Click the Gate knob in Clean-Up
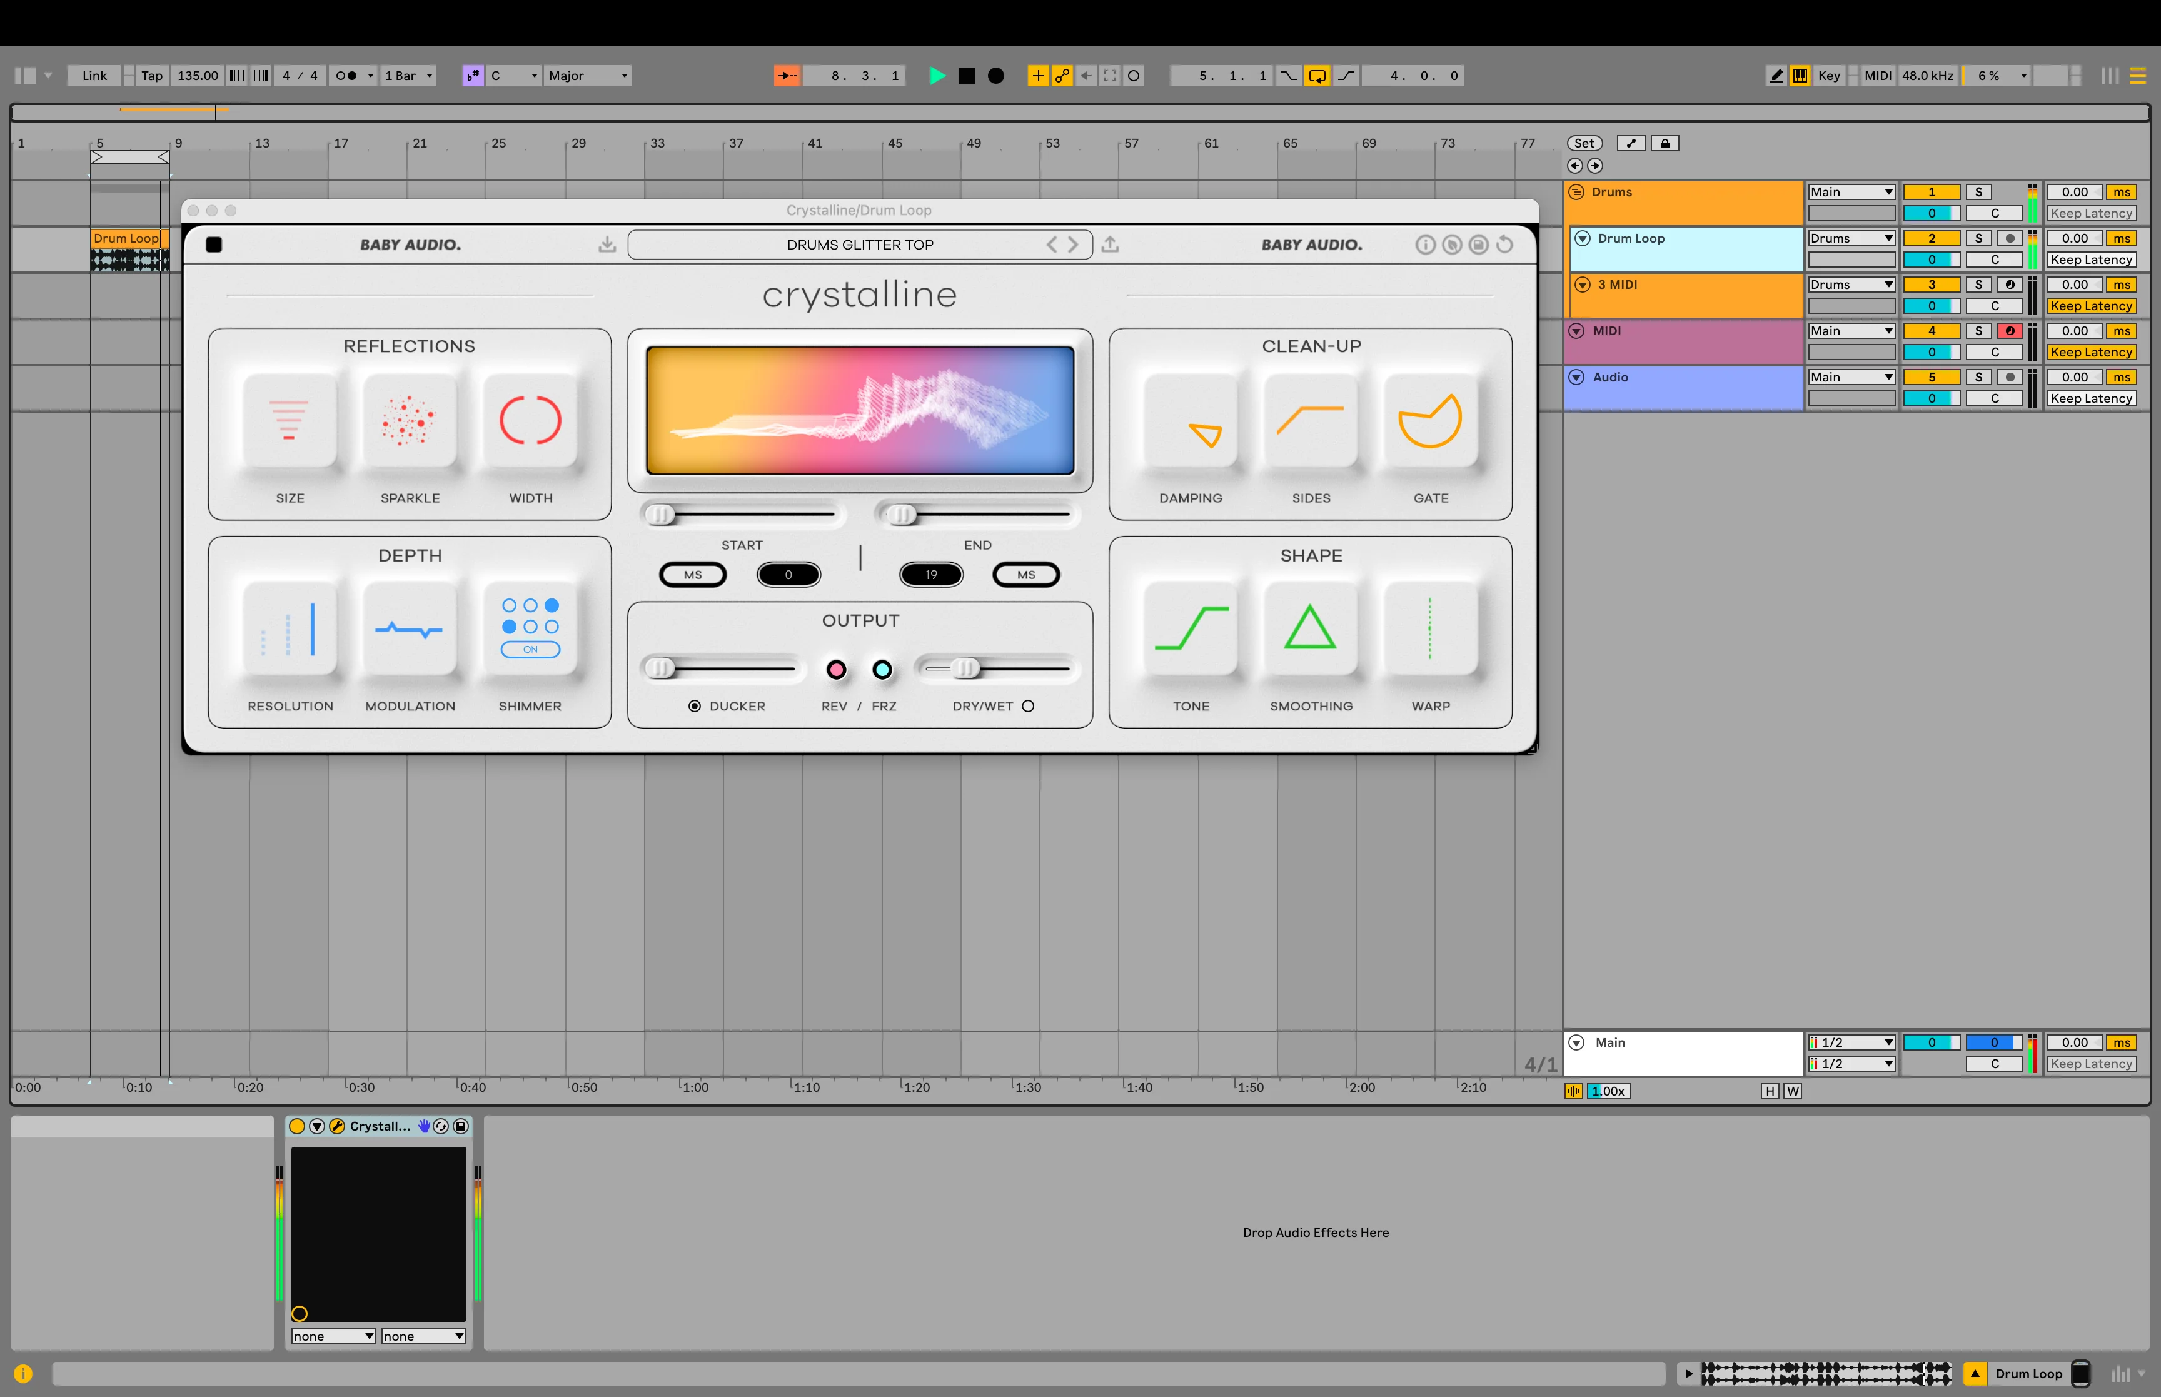This screenshot has height=1397, width=2161. [1431, 421]
